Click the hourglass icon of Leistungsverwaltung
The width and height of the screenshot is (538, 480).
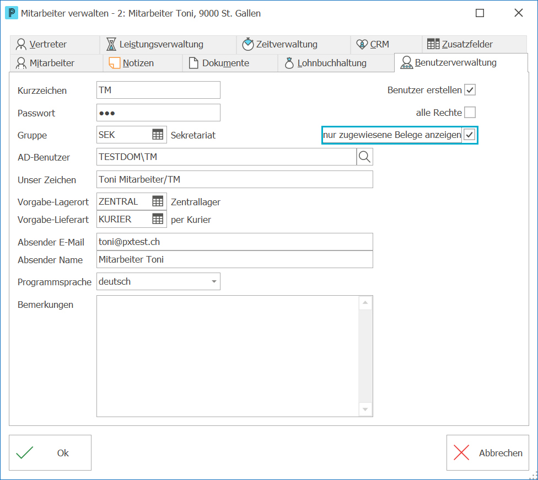pos(111,44)
